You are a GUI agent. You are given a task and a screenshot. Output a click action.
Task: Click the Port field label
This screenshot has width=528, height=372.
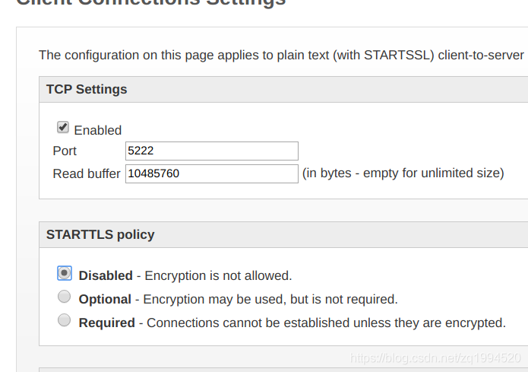(x=65, y=151)
